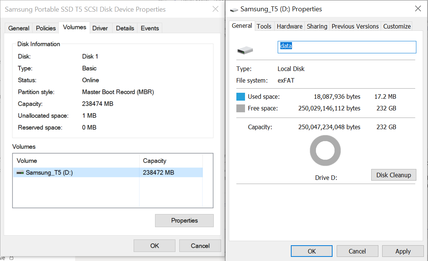
Task: Open the Sharing tab
Action: click(317, 26)
